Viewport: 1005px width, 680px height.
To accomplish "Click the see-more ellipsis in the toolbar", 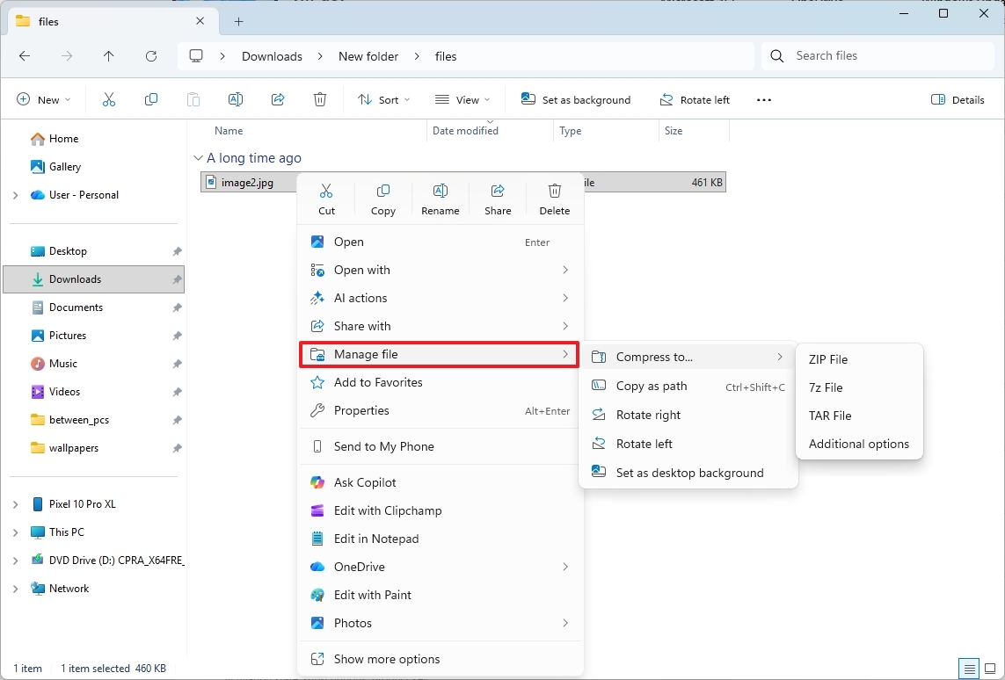I will (x=763, y=99).
